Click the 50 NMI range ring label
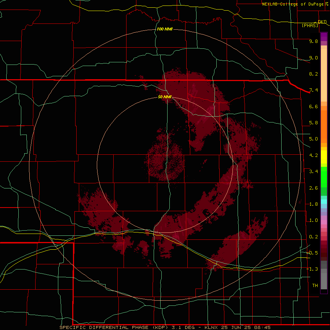The width and height of the screenshot is (330, 330). tap(165, 97)
